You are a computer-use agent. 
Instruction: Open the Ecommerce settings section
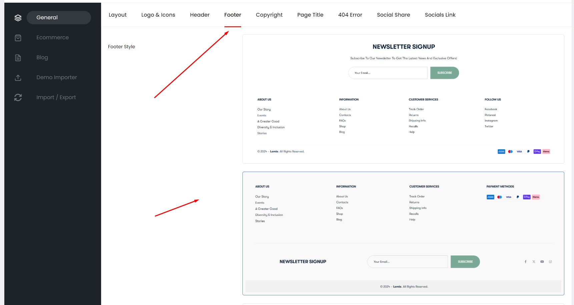(x=52, y=38)
